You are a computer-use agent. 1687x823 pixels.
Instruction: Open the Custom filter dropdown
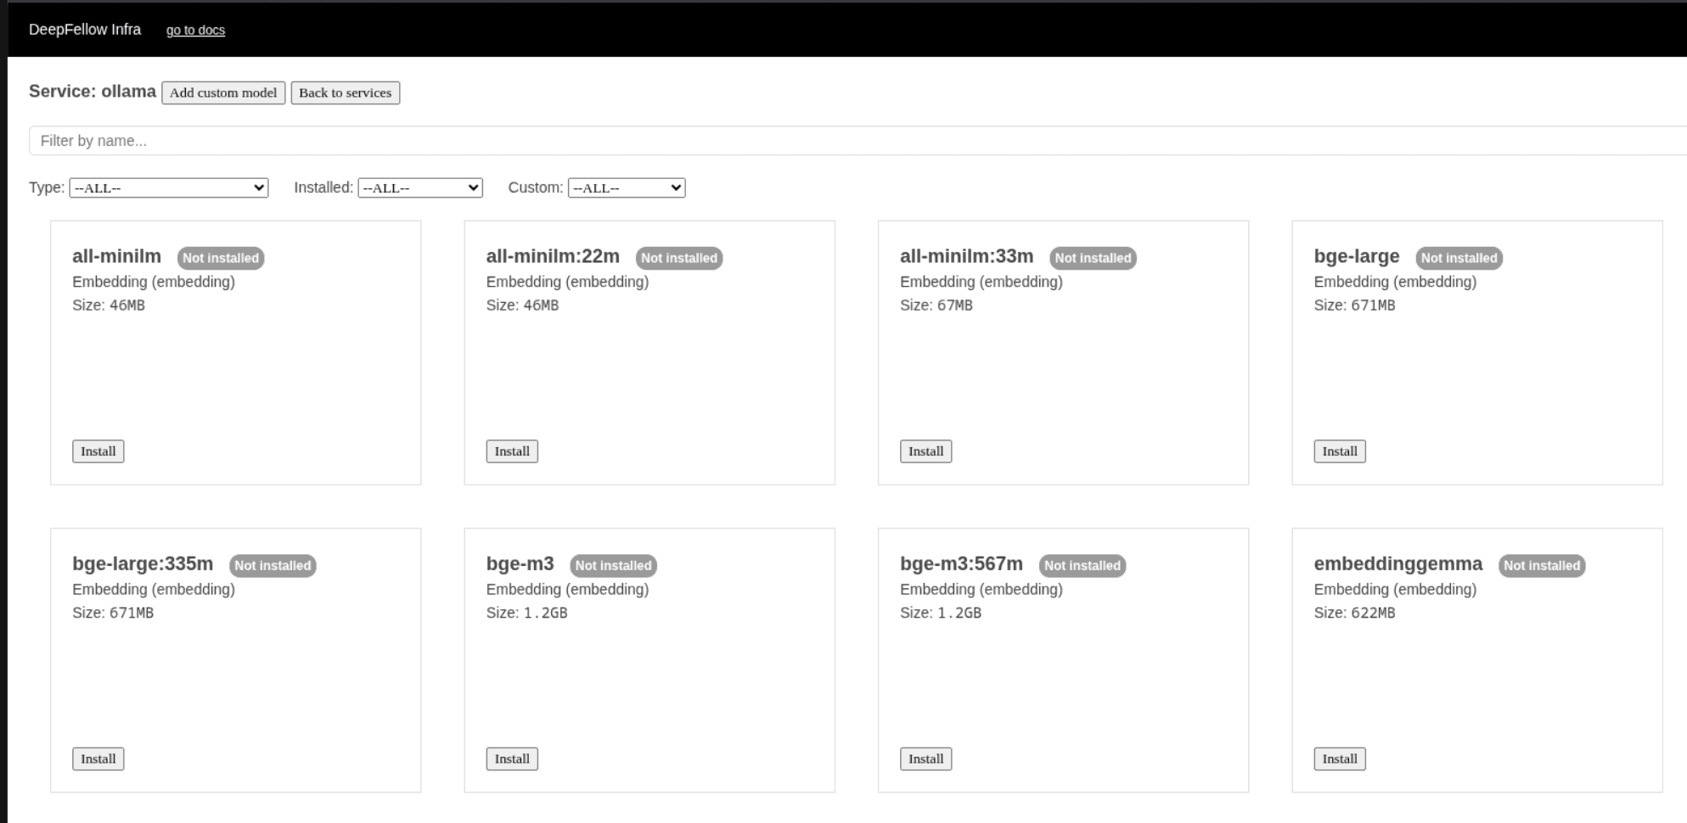(x=627, y=188)
